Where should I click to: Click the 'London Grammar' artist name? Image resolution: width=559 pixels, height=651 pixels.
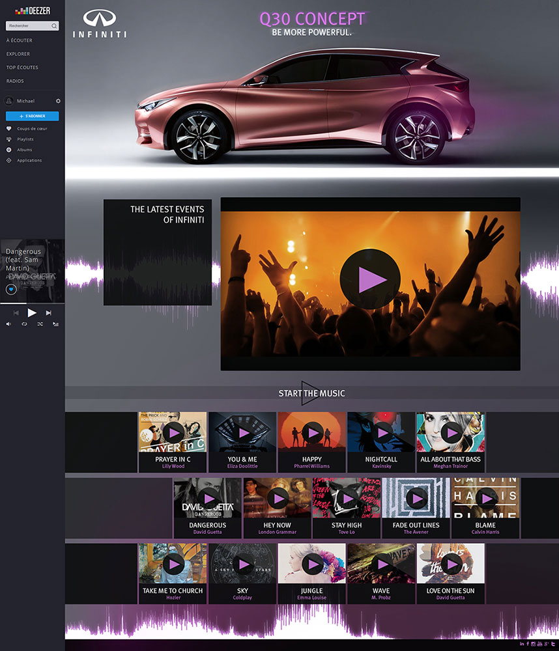coord(277,532)
